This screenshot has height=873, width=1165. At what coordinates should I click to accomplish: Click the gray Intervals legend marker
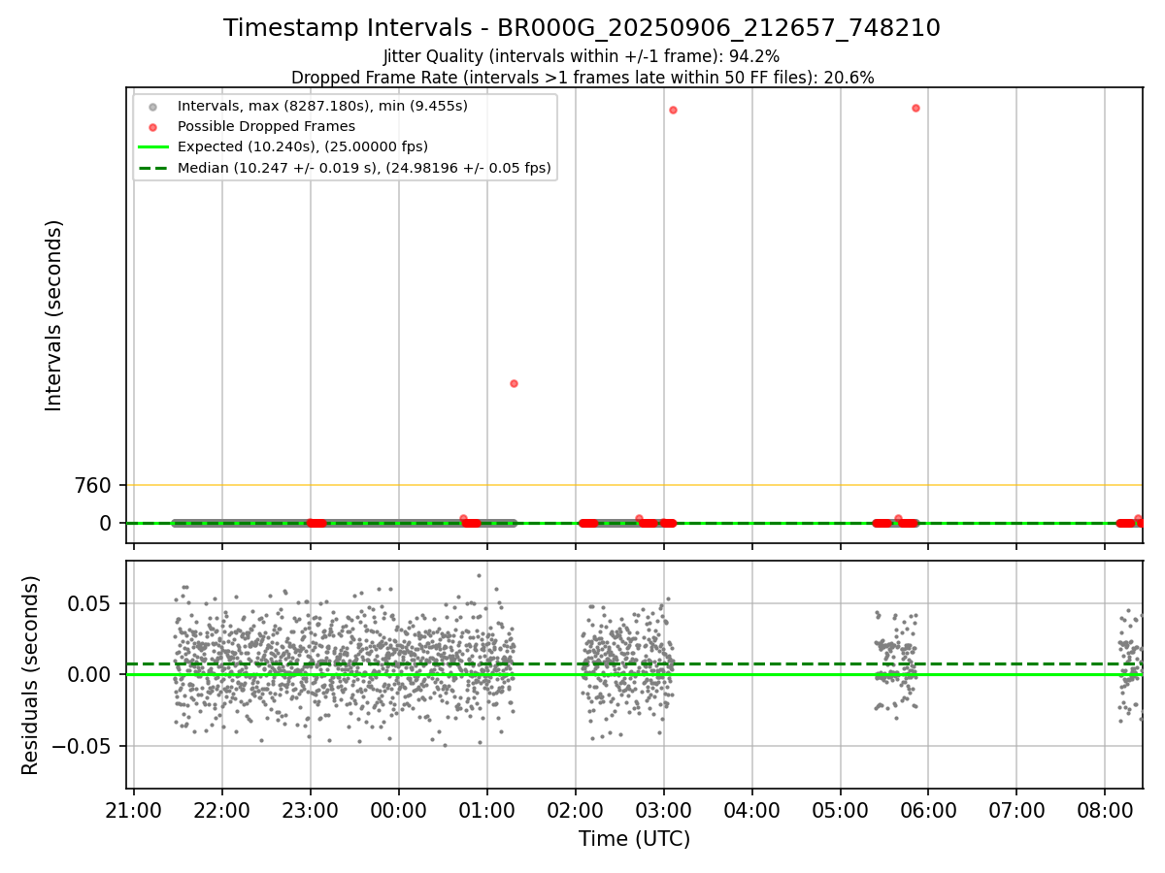coord(152,106)
